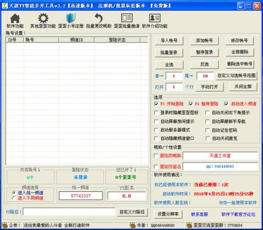The image size is (263, 230).
Task: Open 批量更改昵称 arrow icon
Action: [99, 18]
